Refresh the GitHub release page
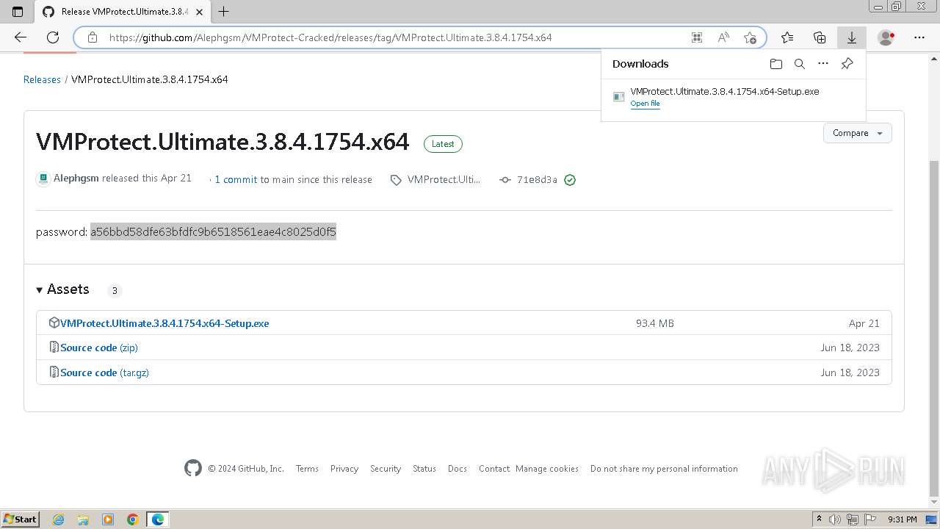The image size is (940, 529). (53, 37)
